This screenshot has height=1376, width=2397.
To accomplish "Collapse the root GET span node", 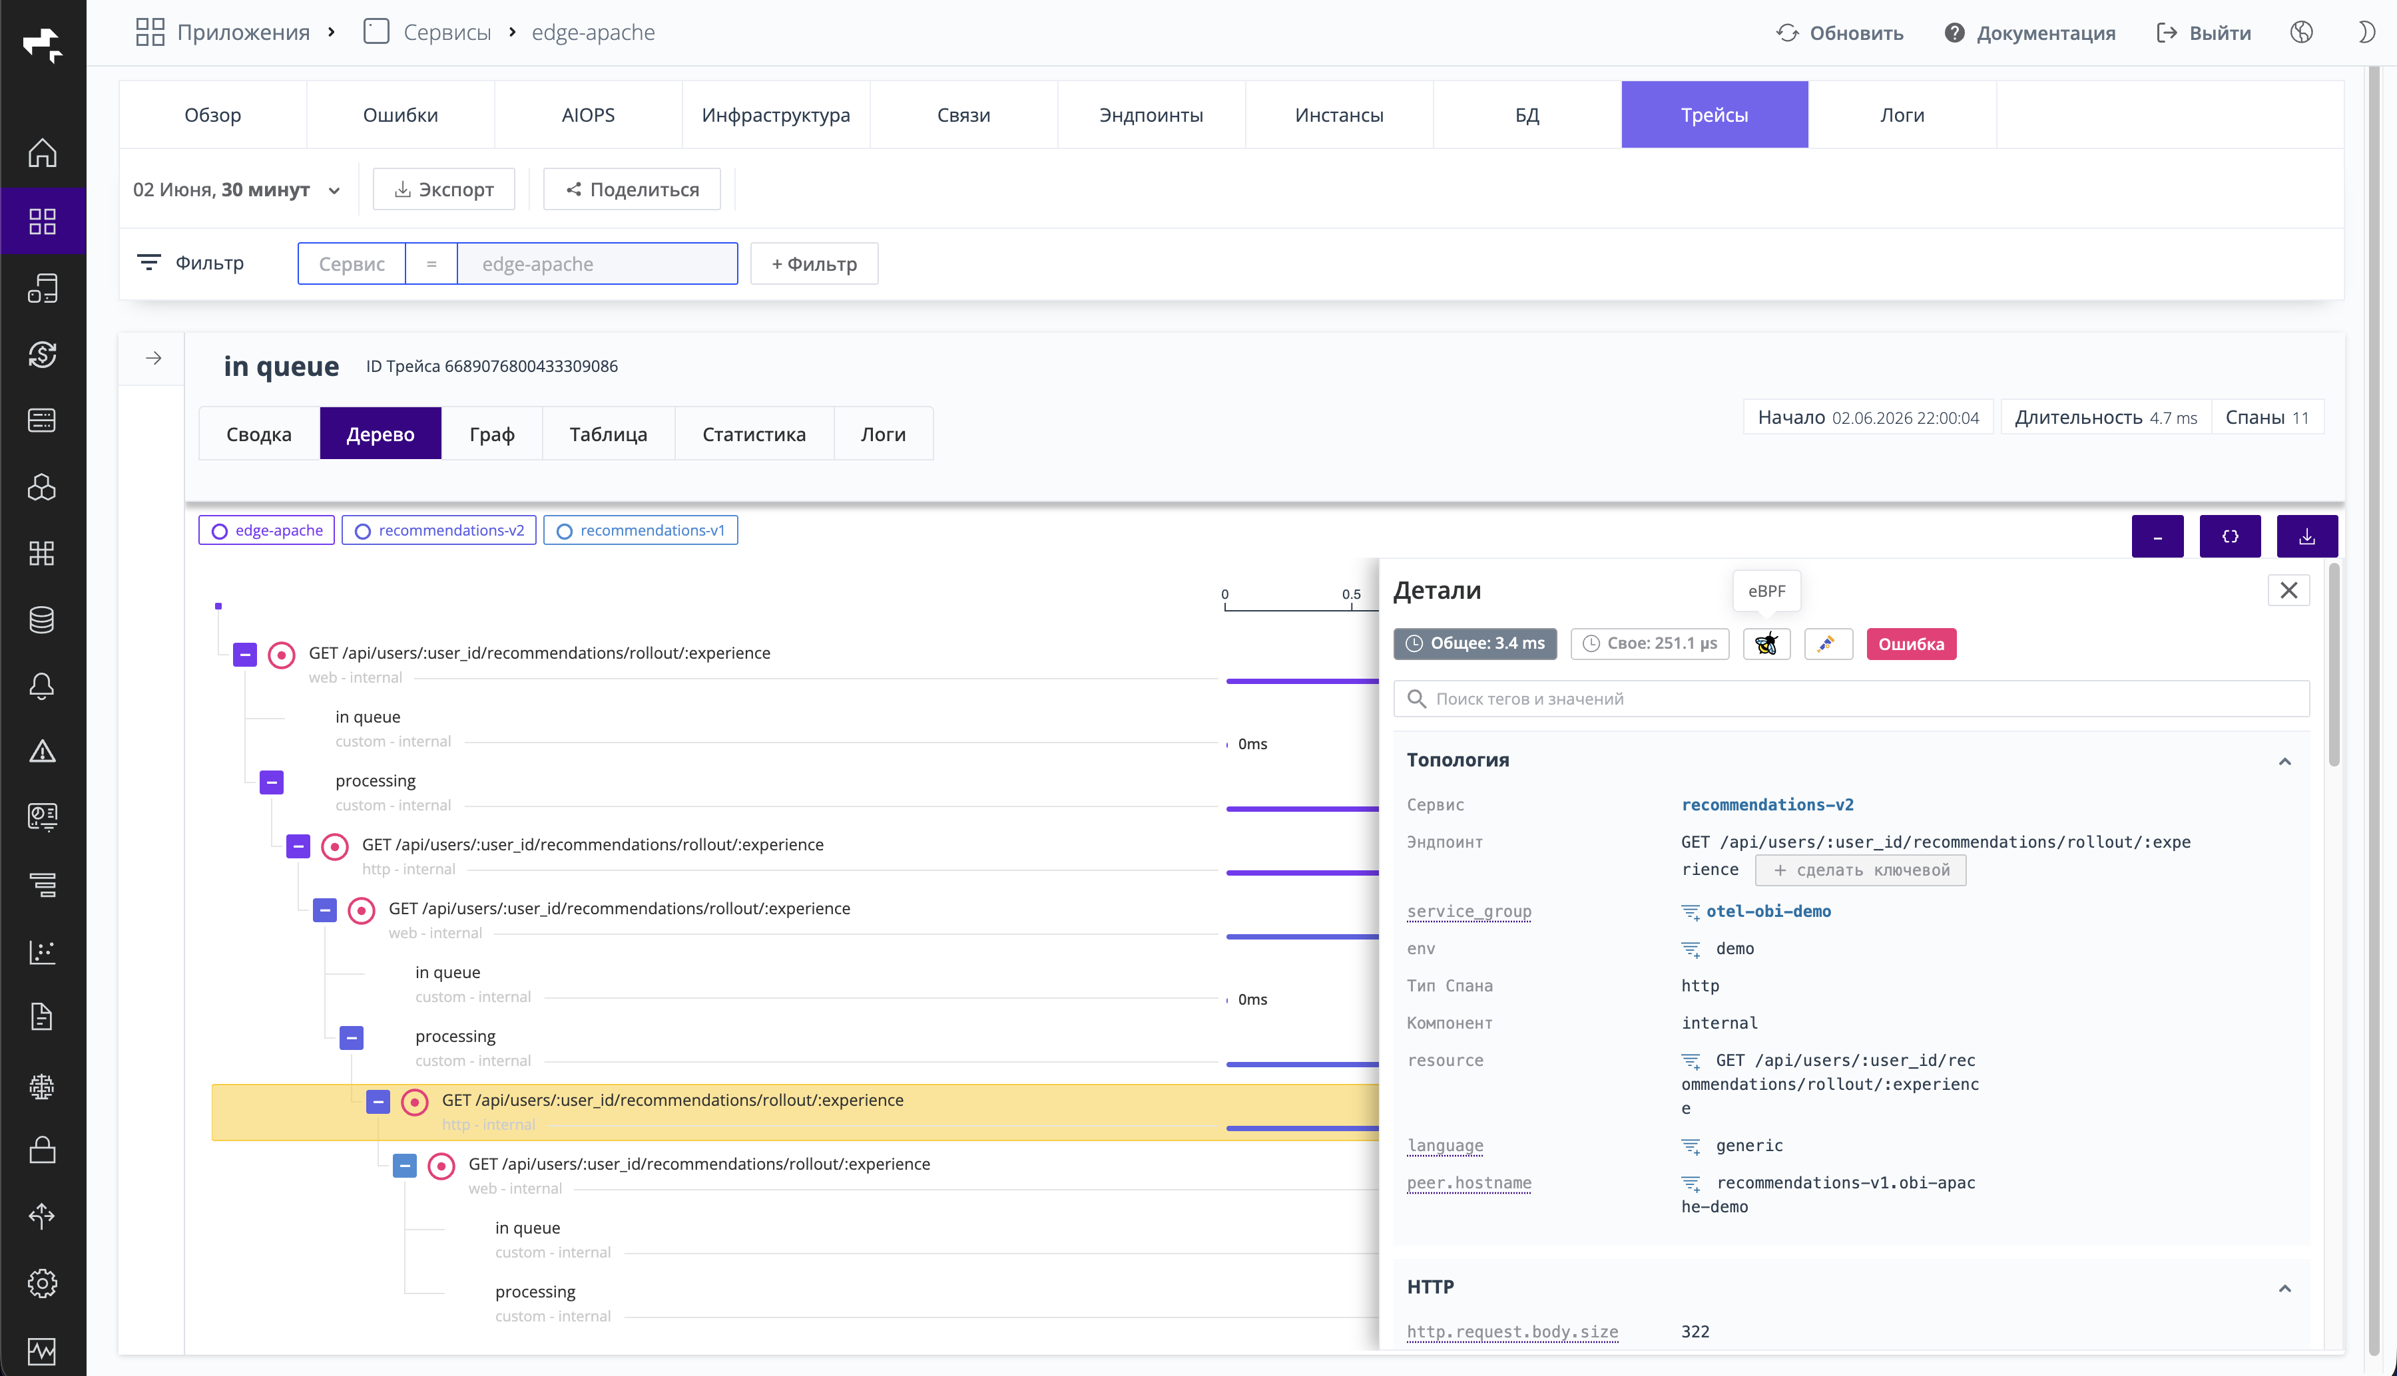I will point(245,654).
